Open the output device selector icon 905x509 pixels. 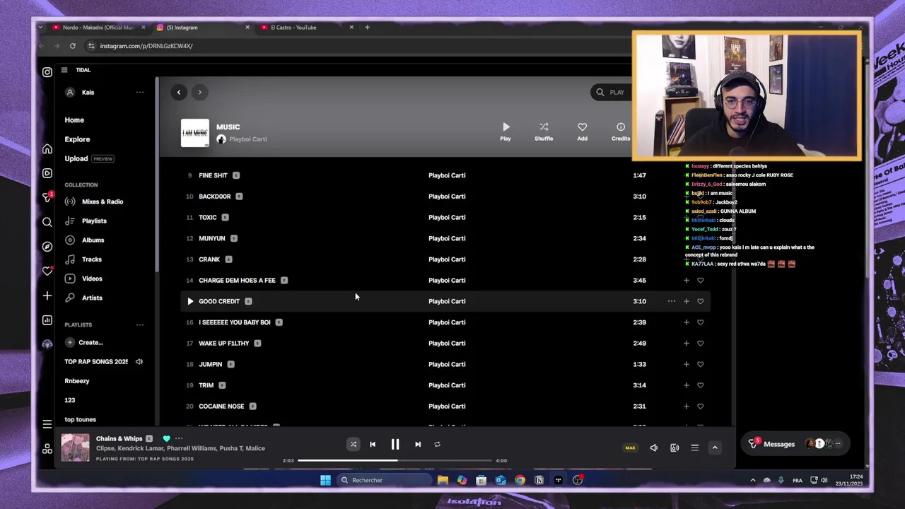(x=675, y=447)
